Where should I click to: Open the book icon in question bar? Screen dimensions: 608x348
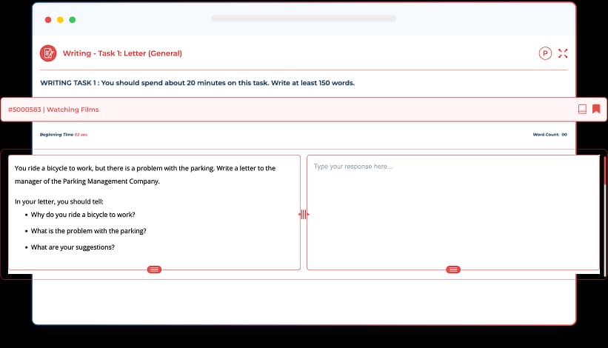pos(582,110)
